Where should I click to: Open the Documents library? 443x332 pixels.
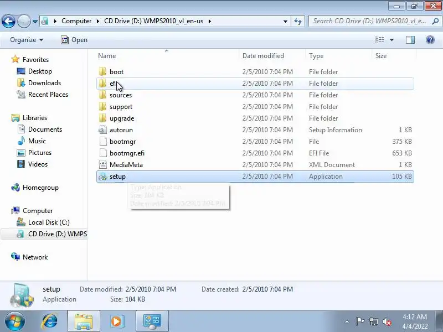[45, 129]
